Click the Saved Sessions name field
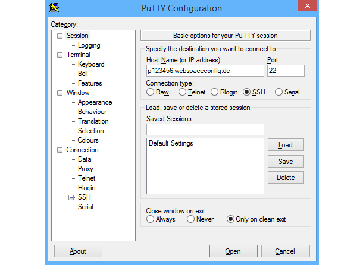Viewport: 363px width, 265px height. pyautogui.click(x=205, y=130)
